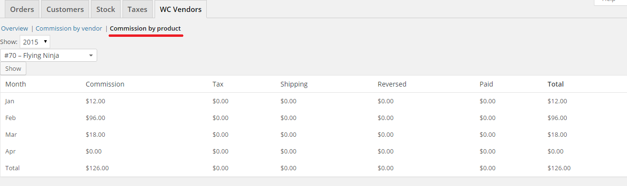Click the Total column header
This screenshot has height=186, width=627.
coord(556,84)
